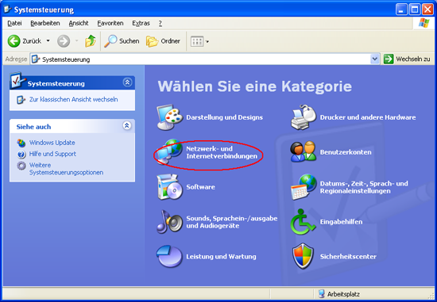Screen dimensions: 437x302
Task: Open the Benutzerkonten people icon
Action: [304, 152]
